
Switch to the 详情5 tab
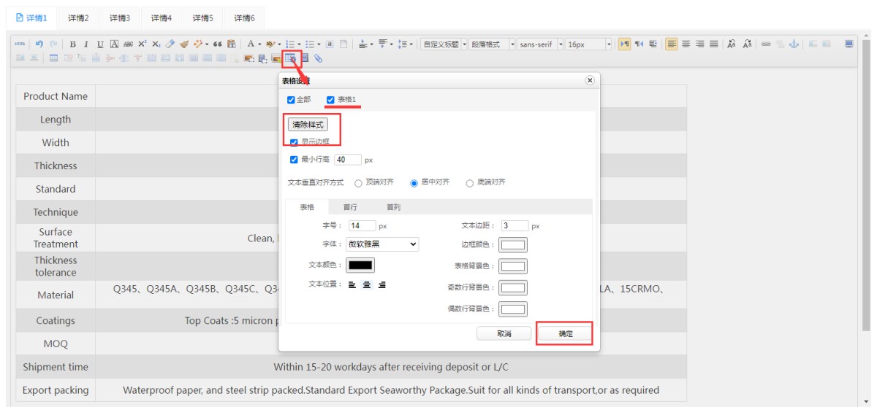[x=203, y=18]
